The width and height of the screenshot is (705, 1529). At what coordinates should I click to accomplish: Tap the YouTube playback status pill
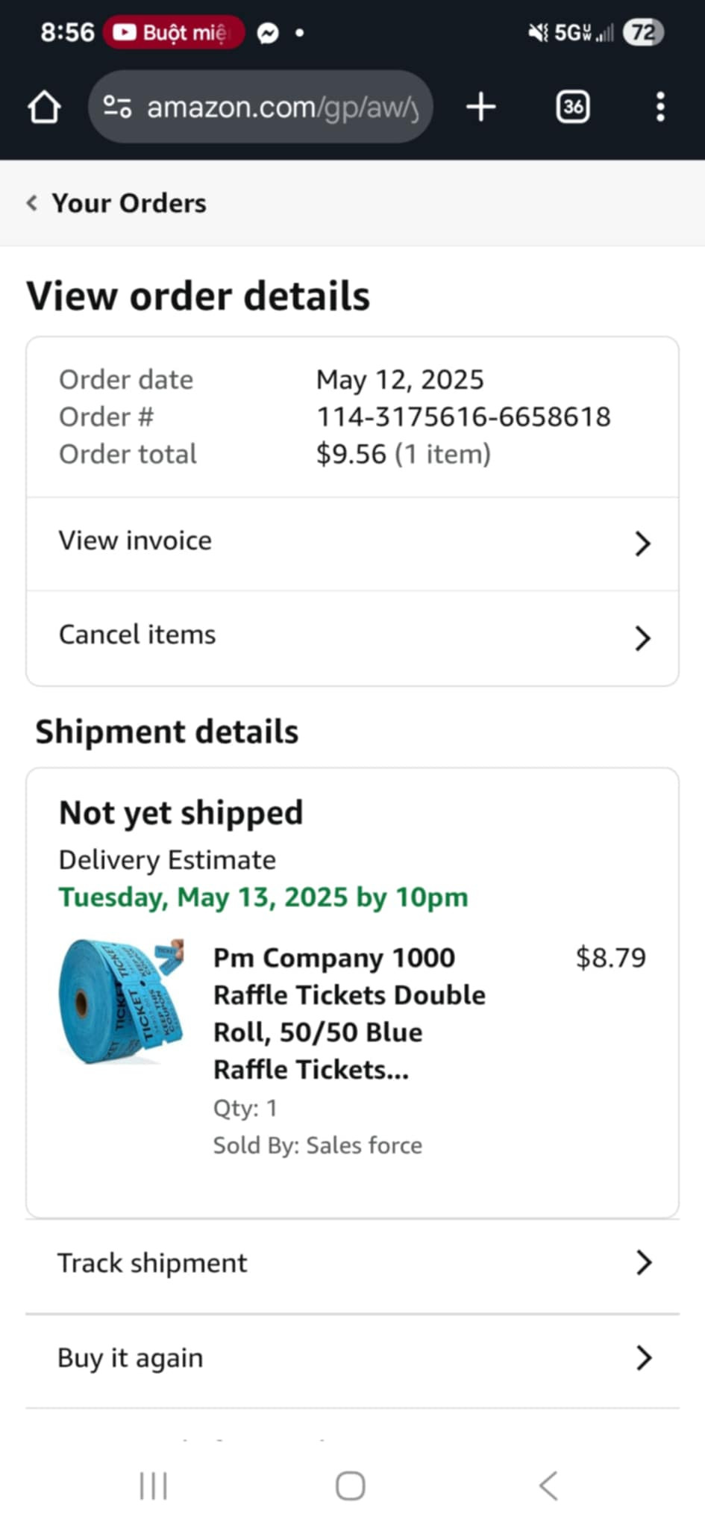(174, 33)
